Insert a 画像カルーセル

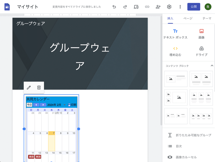[x=182, y=157]
